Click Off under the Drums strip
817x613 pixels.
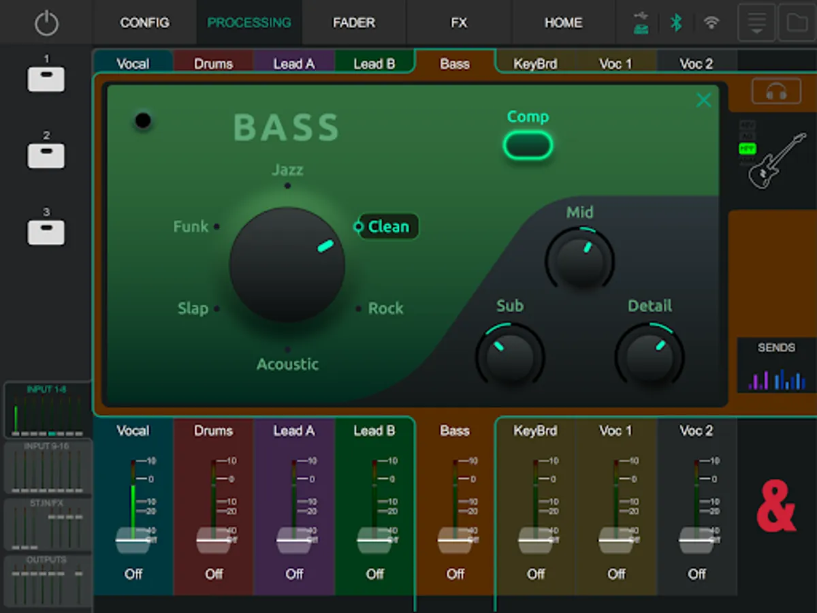(213, 574)
